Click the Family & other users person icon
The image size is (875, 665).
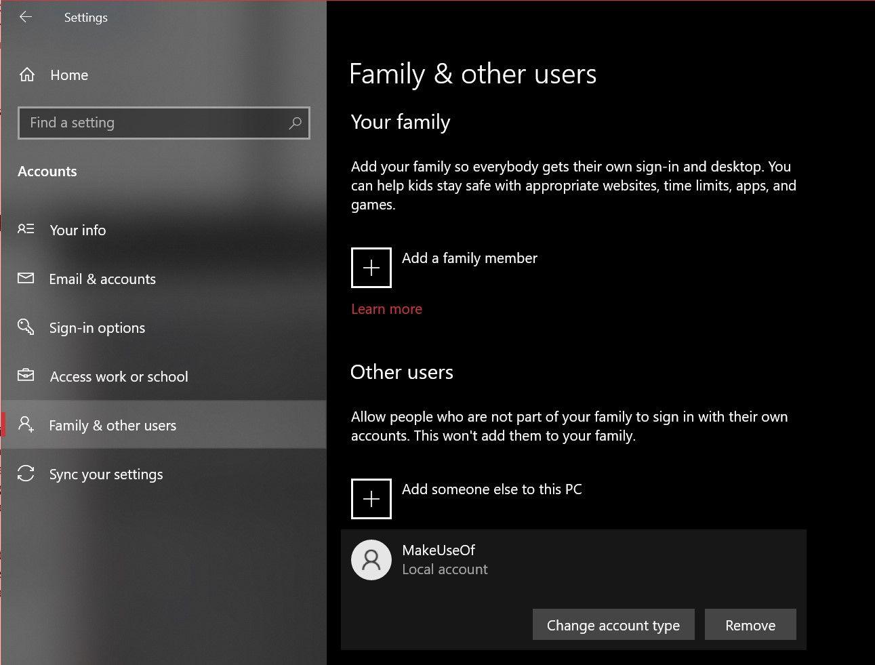(26, 424)
